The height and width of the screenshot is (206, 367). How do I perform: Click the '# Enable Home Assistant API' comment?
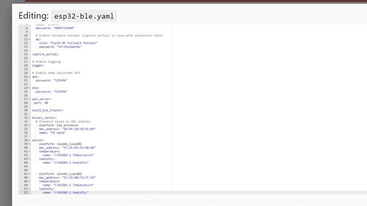tap(56, 73)
